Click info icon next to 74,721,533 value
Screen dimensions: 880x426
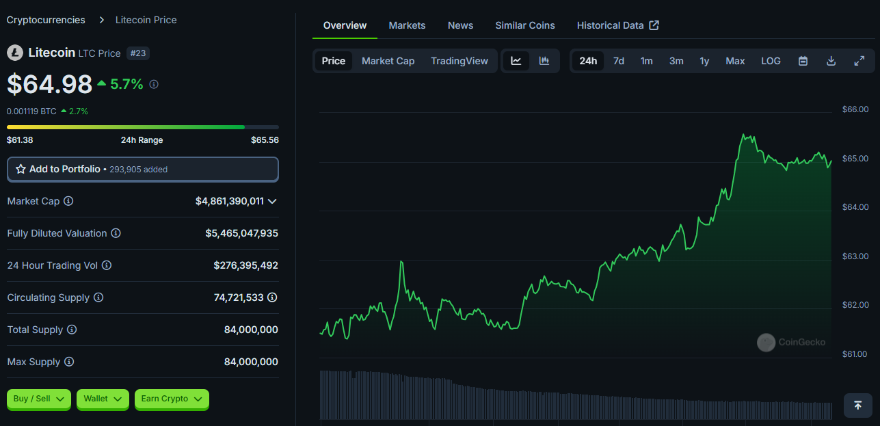click(272, 297)
